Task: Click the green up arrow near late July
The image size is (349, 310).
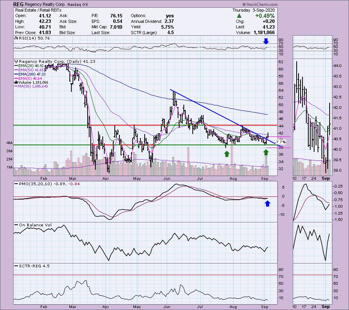Action: pyautogui.click(x=226, y=154)
